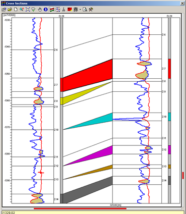186x214 pixels.
Task: Click the red horizontal scrollbar thumb
Action: (x=80, y=209)
